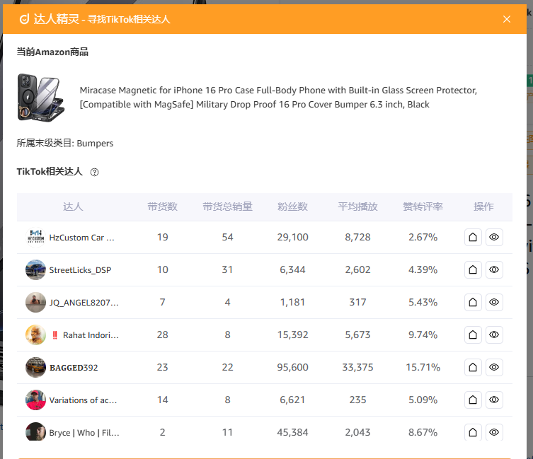Open the Bryce | Who | Fil creator name

coord(84,433)
